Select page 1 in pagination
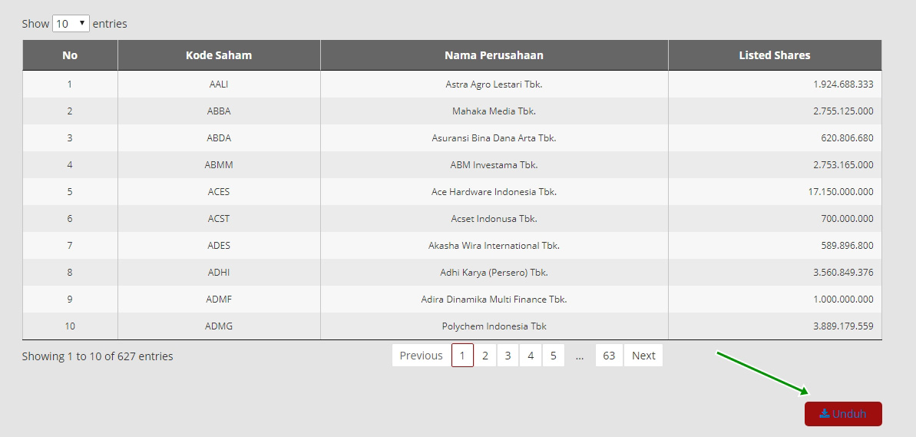Screen dimensions: 916x437 point(462,356)
